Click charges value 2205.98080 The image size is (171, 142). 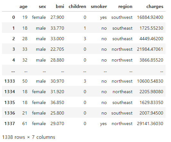pos(151,92)
